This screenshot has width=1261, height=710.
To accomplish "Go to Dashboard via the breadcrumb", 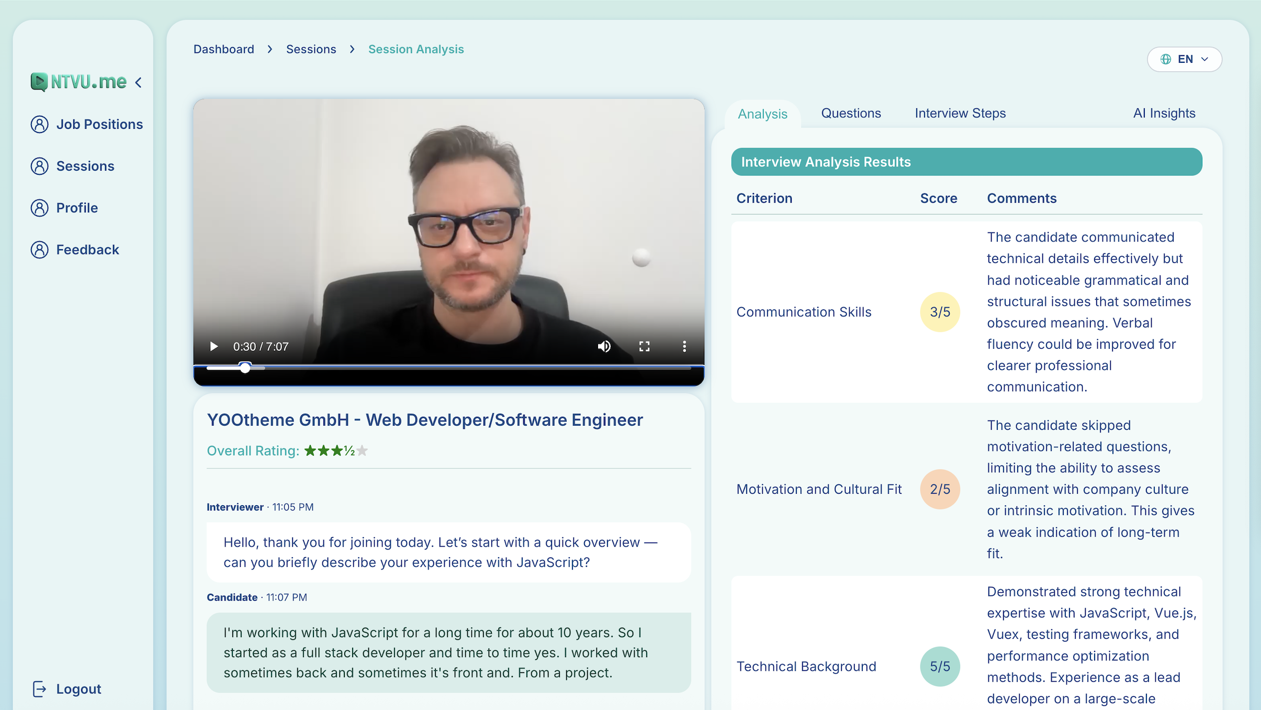I will click(x=223, y=49).
